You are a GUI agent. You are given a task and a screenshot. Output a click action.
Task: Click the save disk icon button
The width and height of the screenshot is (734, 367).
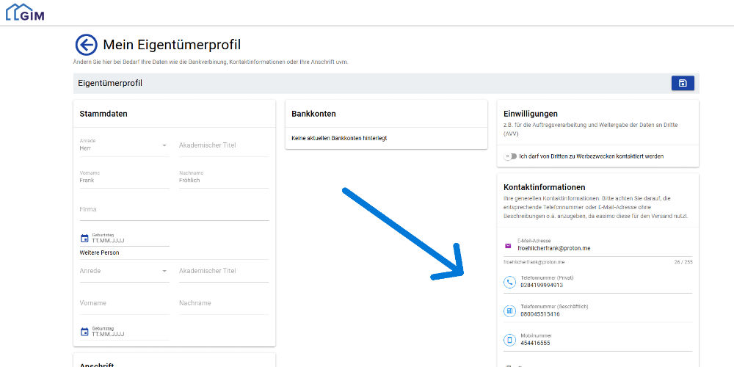(x=682, y=83)
